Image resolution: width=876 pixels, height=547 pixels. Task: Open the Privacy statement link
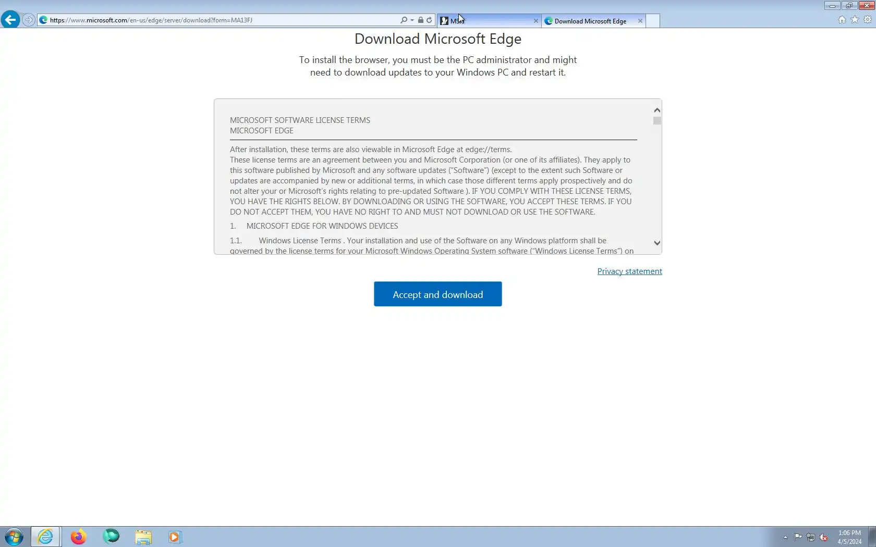629,271
